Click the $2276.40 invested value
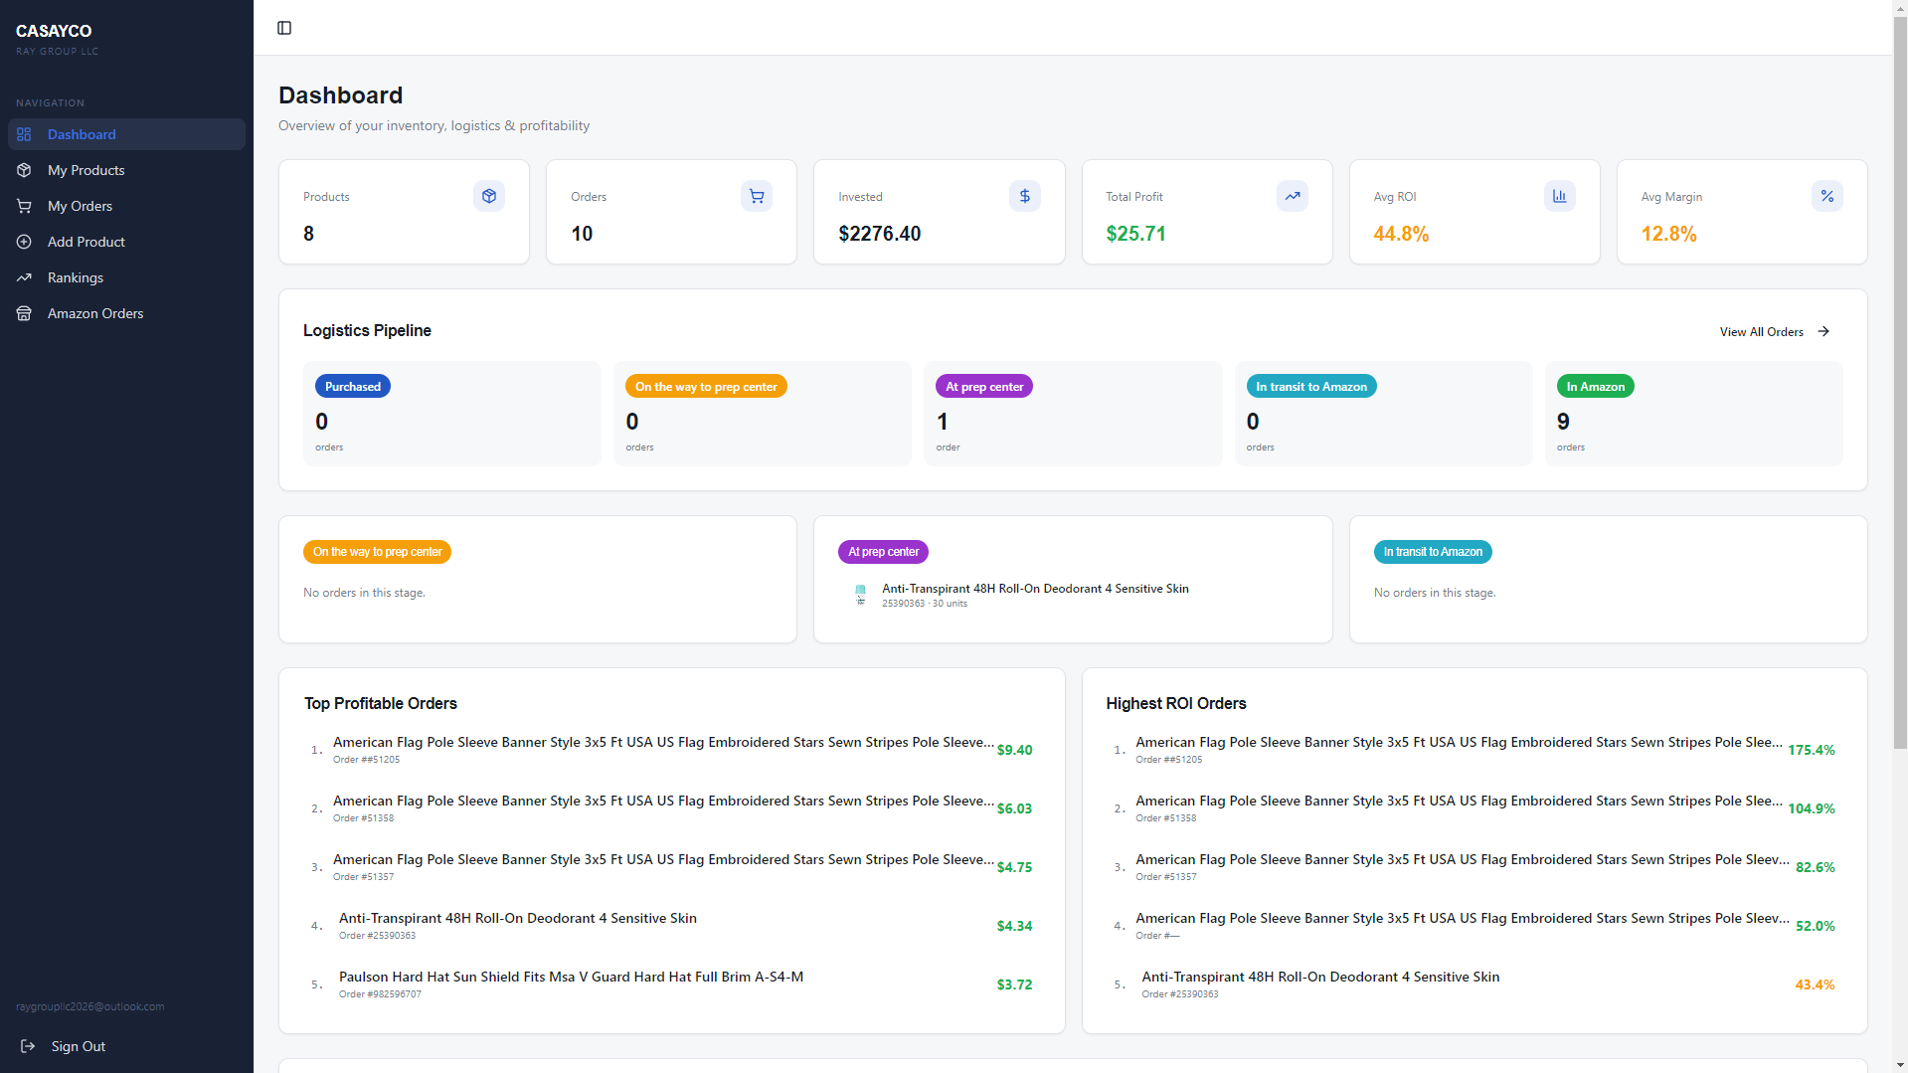This screenshot has width=1908, height=1073. pos(879,234)
